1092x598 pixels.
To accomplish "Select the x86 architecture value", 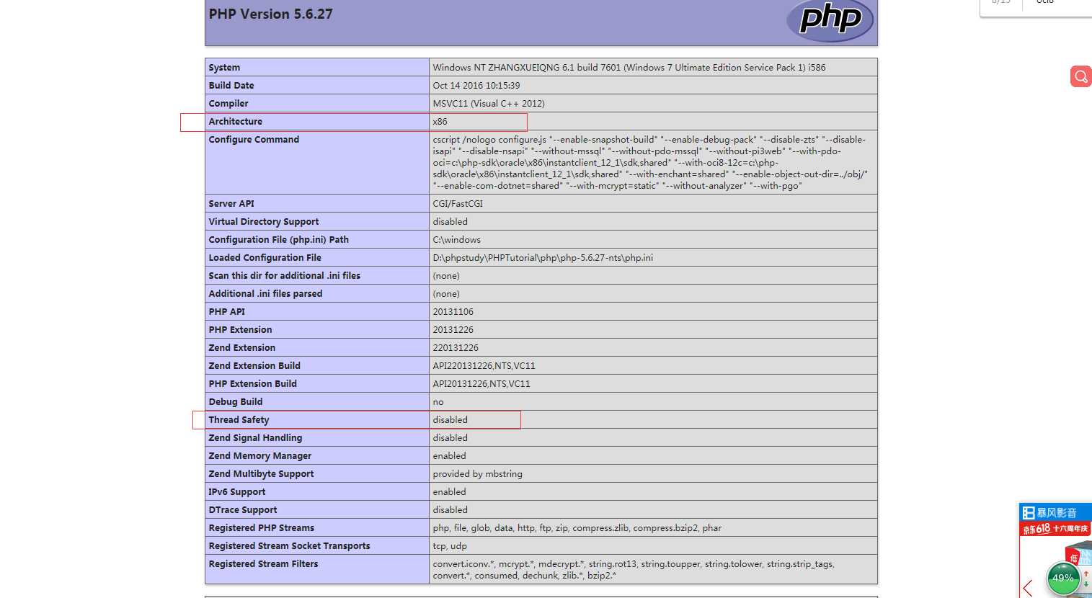I will (x=440, y=122).
